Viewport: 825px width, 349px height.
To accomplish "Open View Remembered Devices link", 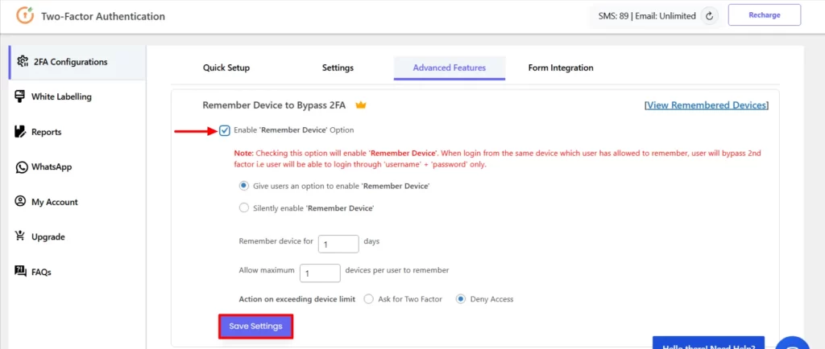I will click(707, 105).
